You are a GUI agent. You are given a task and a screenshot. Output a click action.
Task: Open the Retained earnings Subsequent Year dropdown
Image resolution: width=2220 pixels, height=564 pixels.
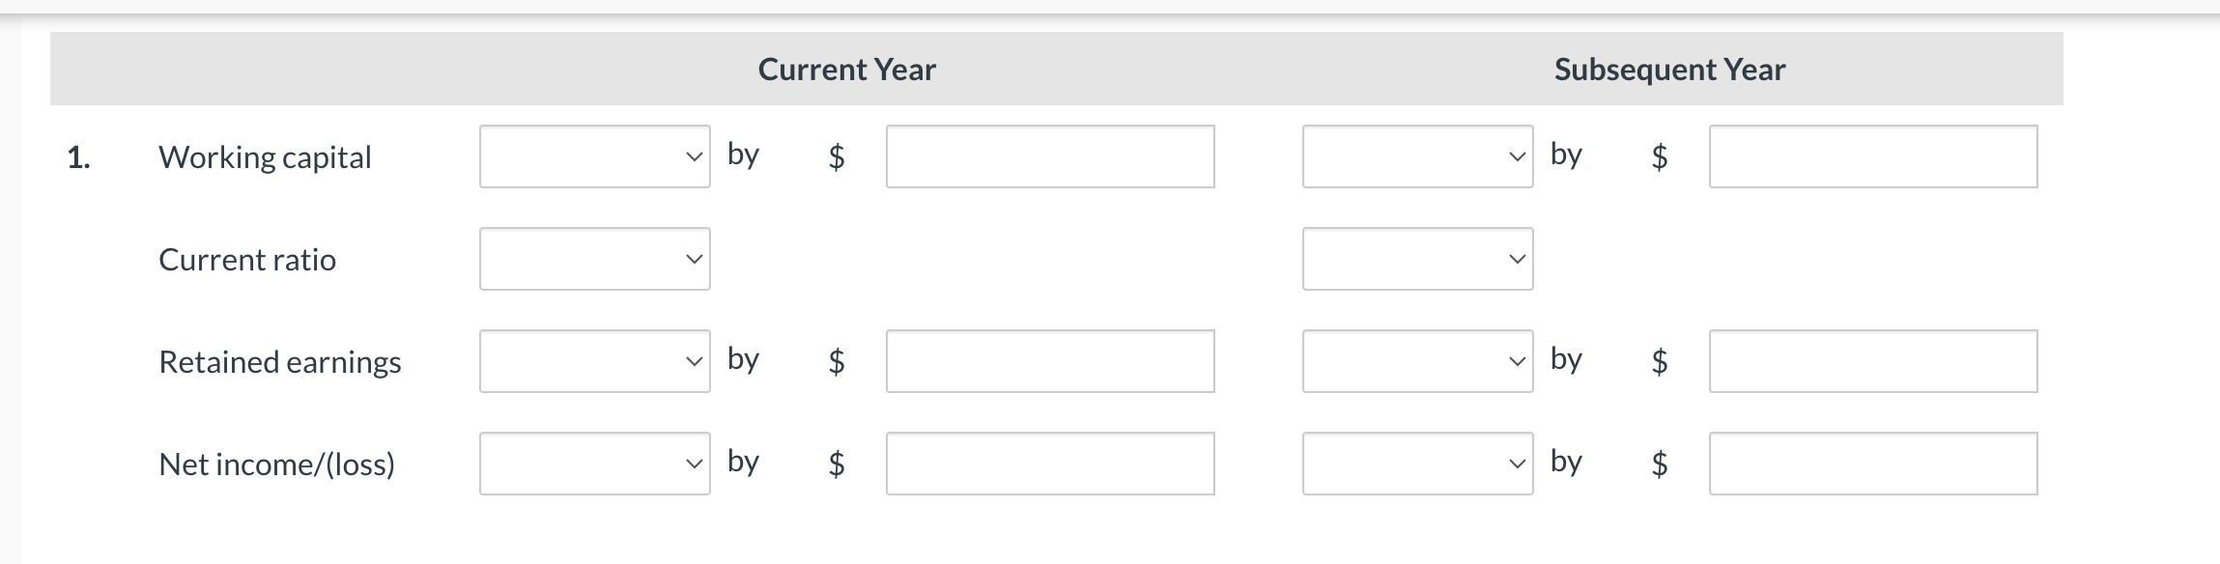coord(1416,360)
